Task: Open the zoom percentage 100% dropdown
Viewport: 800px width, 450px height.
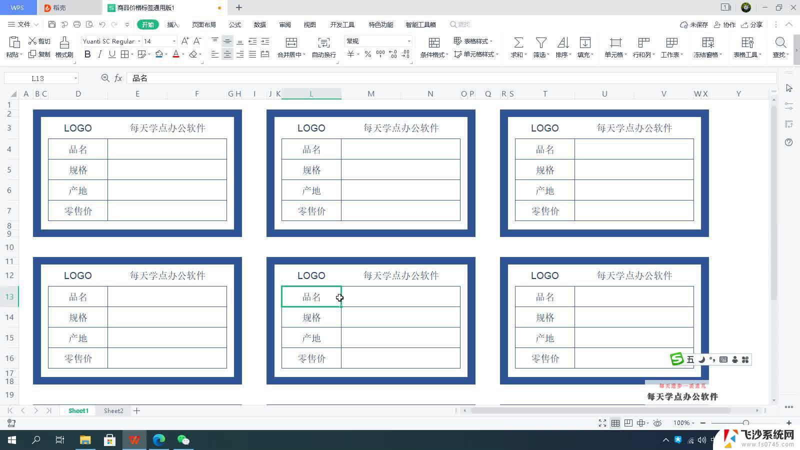Action: pos(683,423)
